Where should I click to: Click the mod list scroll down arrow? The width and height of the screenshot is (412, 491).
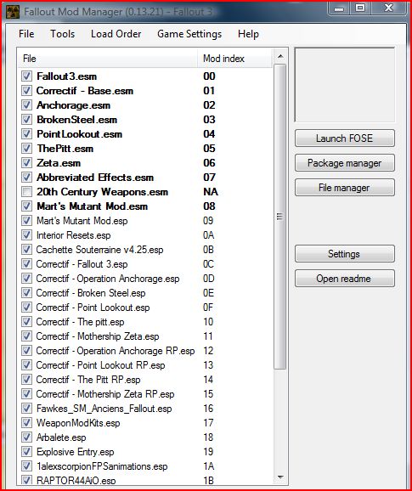coord(280,477)
